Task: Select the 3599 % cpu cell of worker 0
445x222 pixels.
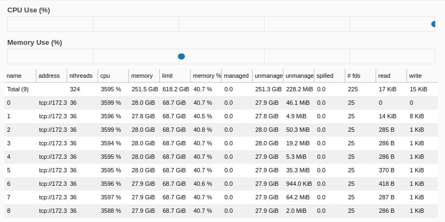Action: pos(111,103)
